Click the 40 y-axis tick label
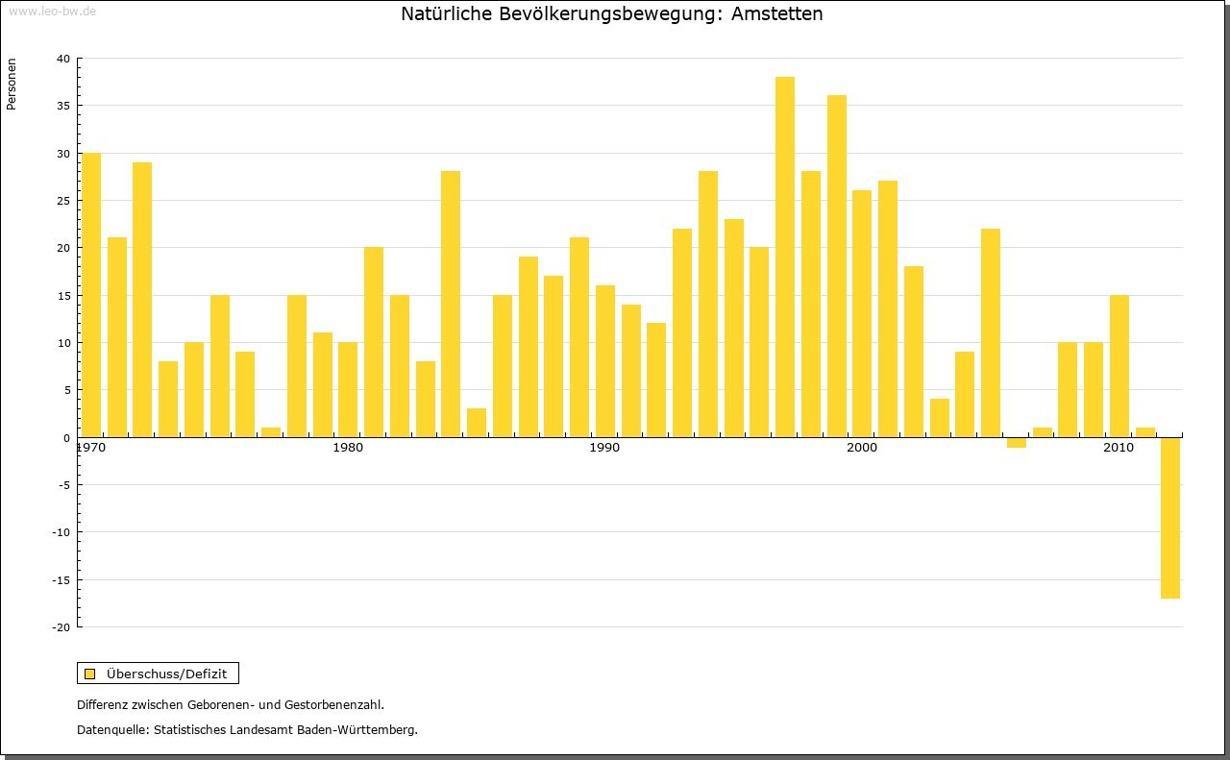The image size is (1230, 760). 63,59
